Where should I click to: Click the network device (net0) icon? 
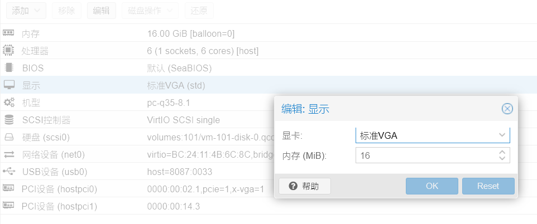pos(8,154)
